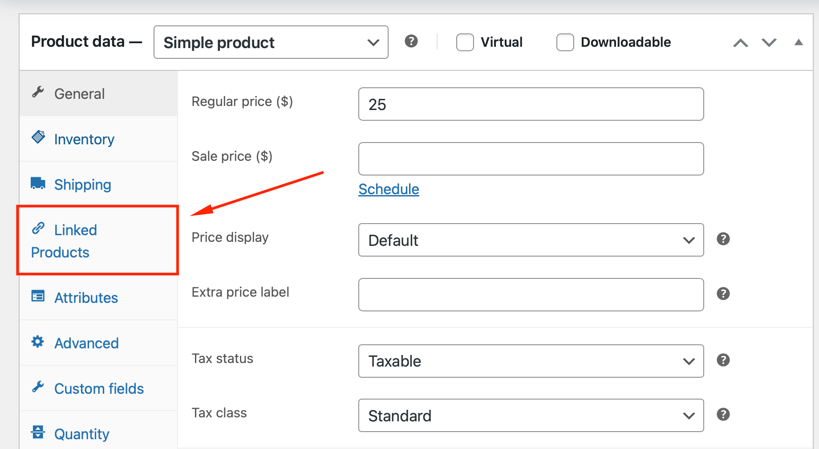The height and width of the screenshot is (449, 819).
Task: Click the Regular price ($) label
Action: [x=242, y=102]
